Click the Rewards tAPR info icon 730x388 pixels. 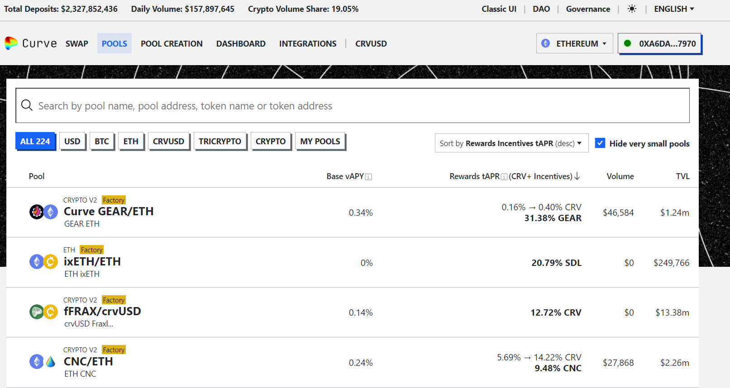coord(504,177)
